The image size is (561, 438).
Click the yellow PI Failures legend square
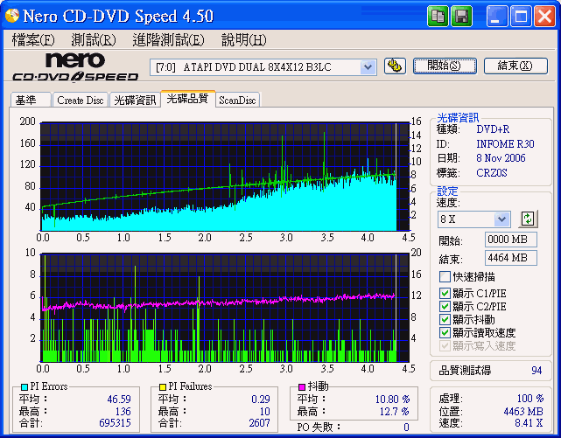[163, 386]
